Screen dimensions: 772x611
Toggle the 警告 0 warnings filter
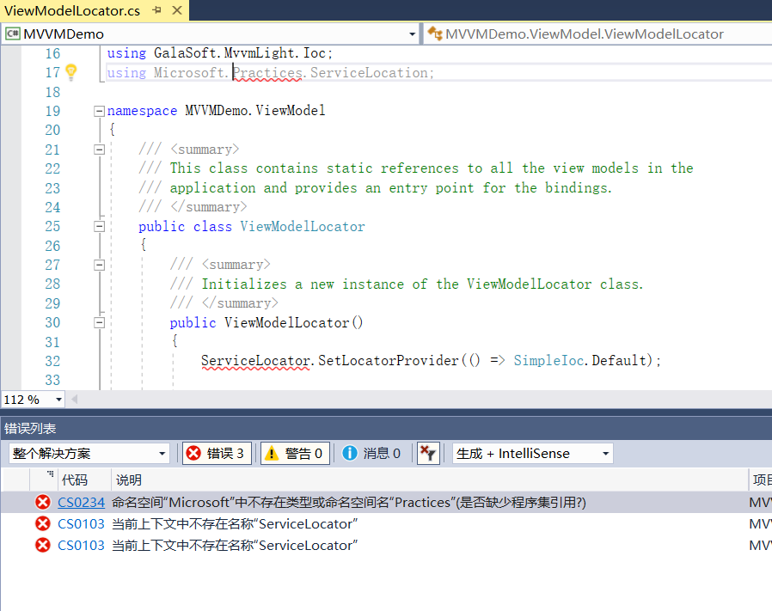click(x=295, y=454)
